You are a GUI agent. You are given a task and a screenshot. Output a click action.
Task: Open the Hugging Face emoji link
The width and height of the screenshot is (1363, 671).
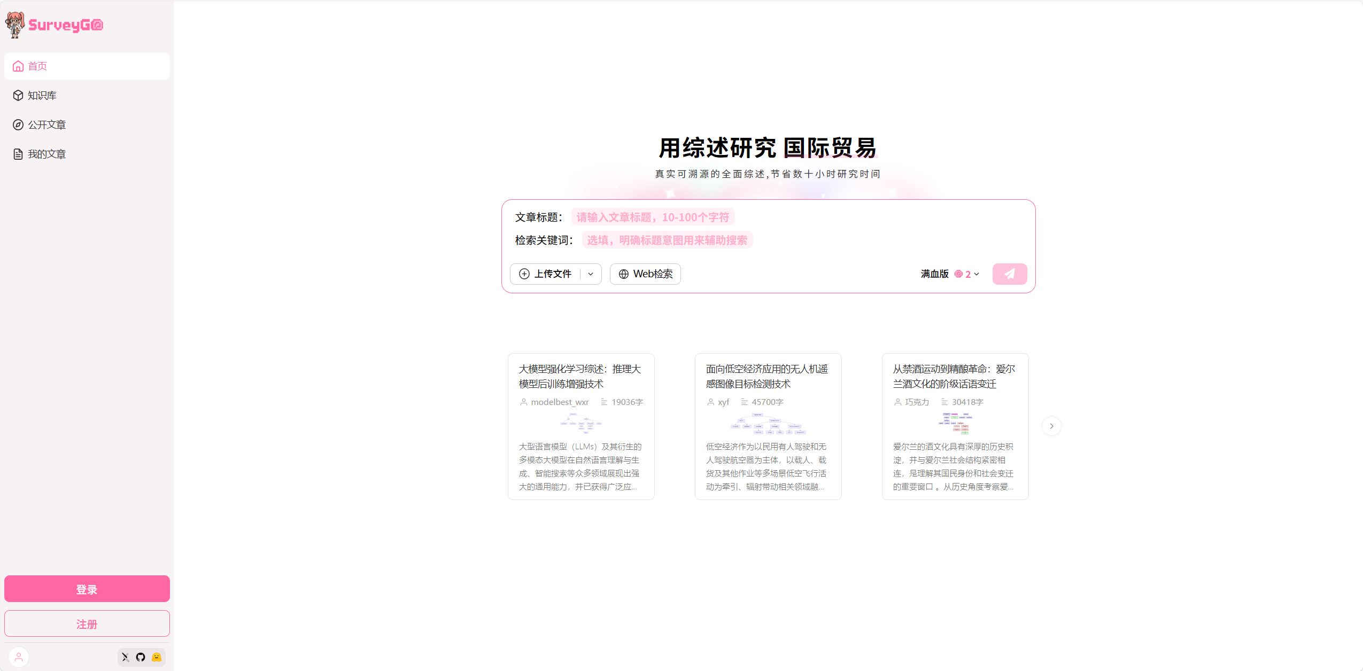[x=157, y=657]
